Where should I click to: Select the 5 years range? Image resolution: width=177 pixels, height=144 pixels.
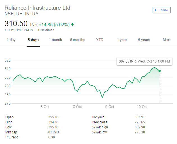pos(144,40)
